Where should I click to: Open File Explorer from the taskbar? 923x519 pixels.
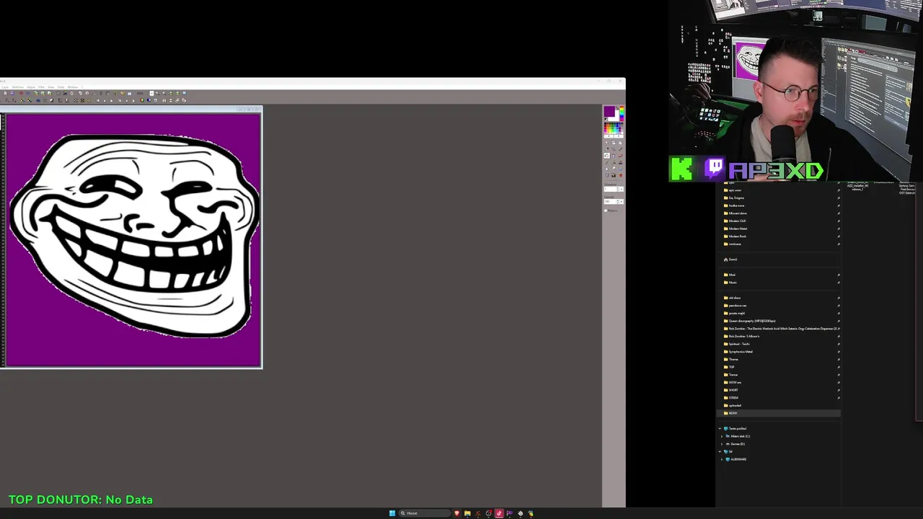point(467,513)
